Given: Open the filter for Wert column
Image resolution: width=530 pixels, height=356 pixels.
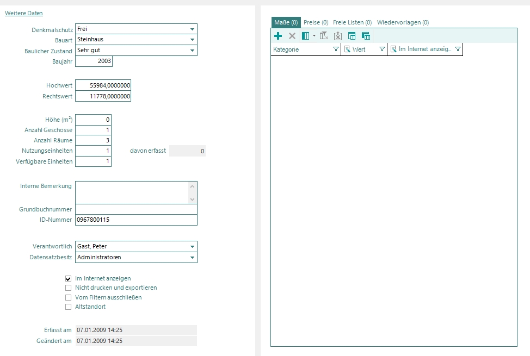Looking at the screenshot, I should click(x=381, y=49).
